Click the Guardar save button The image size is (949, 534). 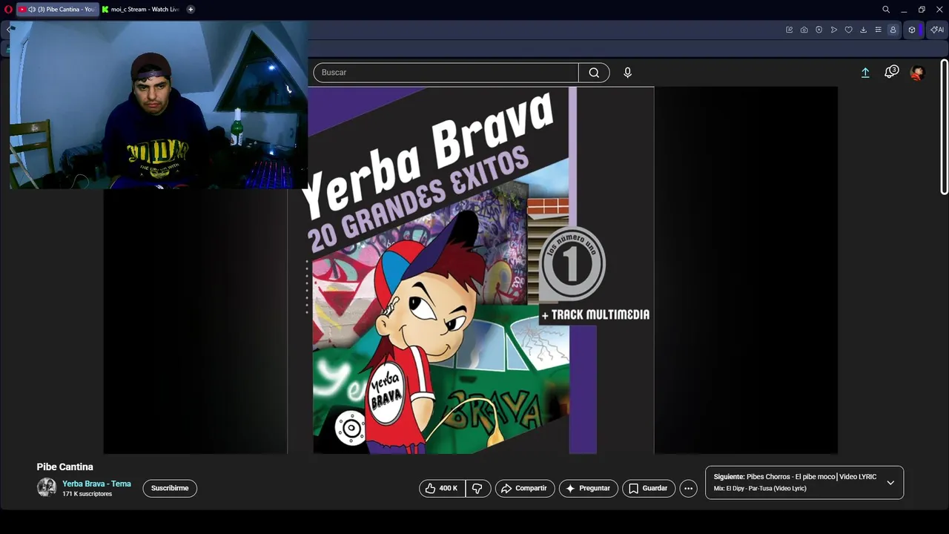[649, 488]
